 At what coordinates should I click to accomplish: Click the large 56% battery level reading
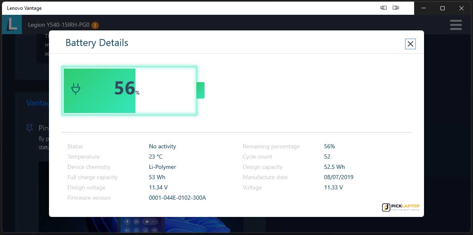point(127,88)
